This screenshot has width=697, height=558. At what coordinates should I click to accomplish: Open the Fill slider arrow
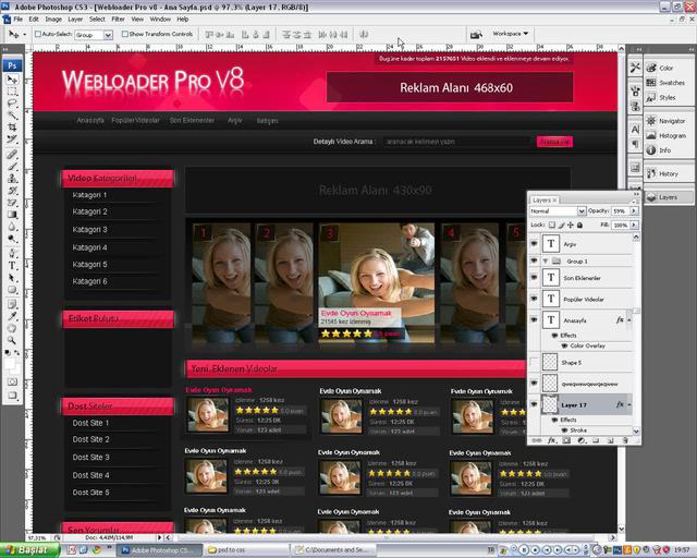[x=634, y=225]
